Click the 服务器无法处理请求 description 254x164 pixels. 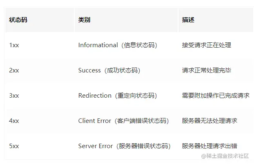[209, 120]
